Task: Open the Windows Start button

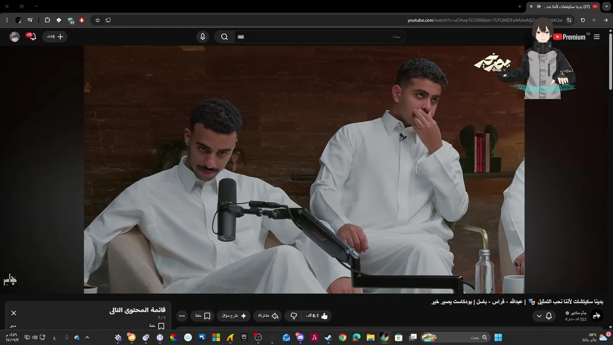Action: pyautogui.click(x=498, y=337)
